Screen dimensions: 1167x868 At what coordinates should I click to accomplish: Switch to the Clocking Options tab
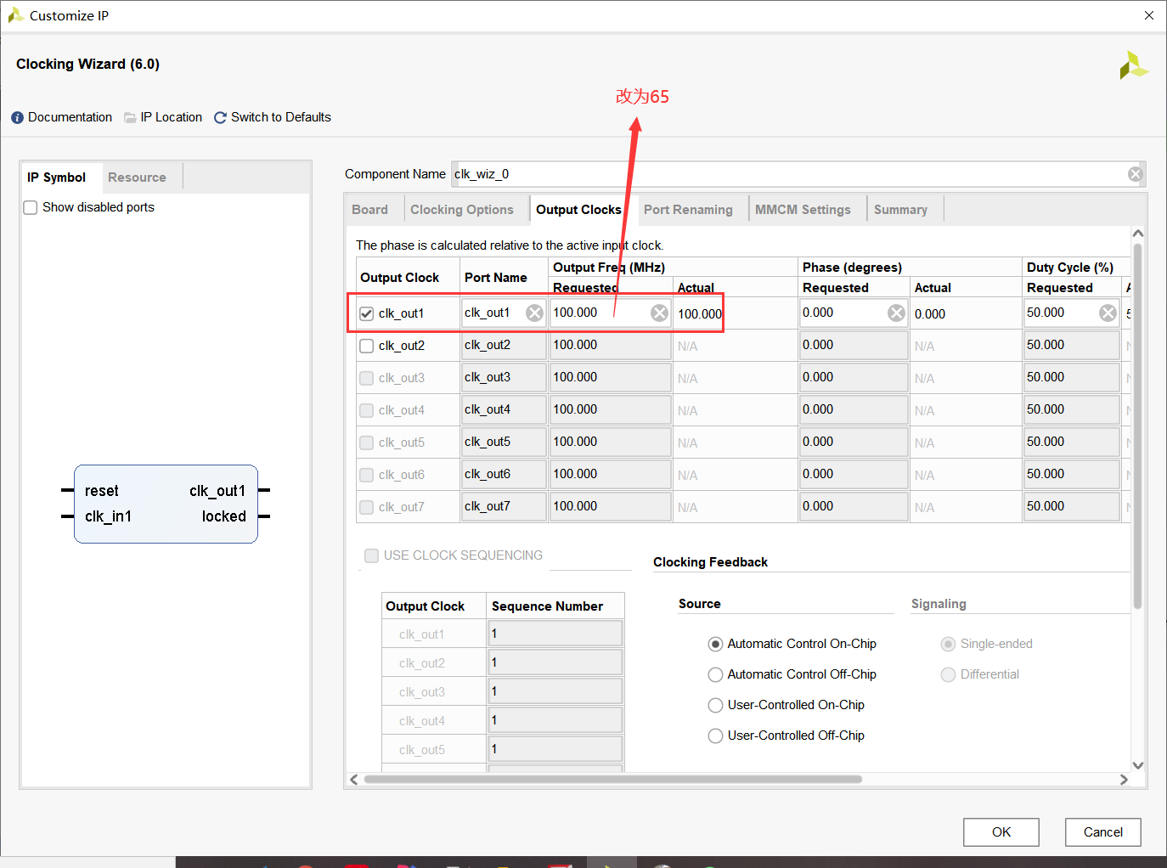click(x=462, y=210)
